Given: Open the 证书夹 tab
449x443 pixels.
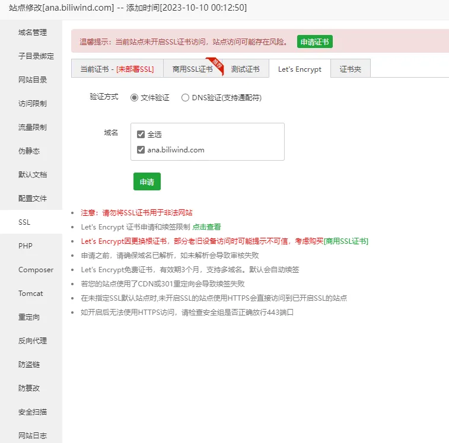Looking at the screenshot, I should tap(350, 69).
